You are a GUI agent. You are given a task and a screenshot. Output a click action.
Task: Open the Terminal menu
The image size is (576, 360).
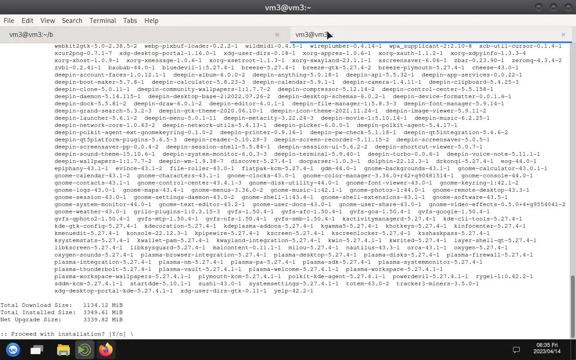(103, 21)
